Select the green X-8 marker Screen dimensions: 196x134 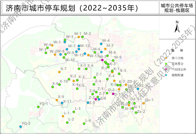53,87
